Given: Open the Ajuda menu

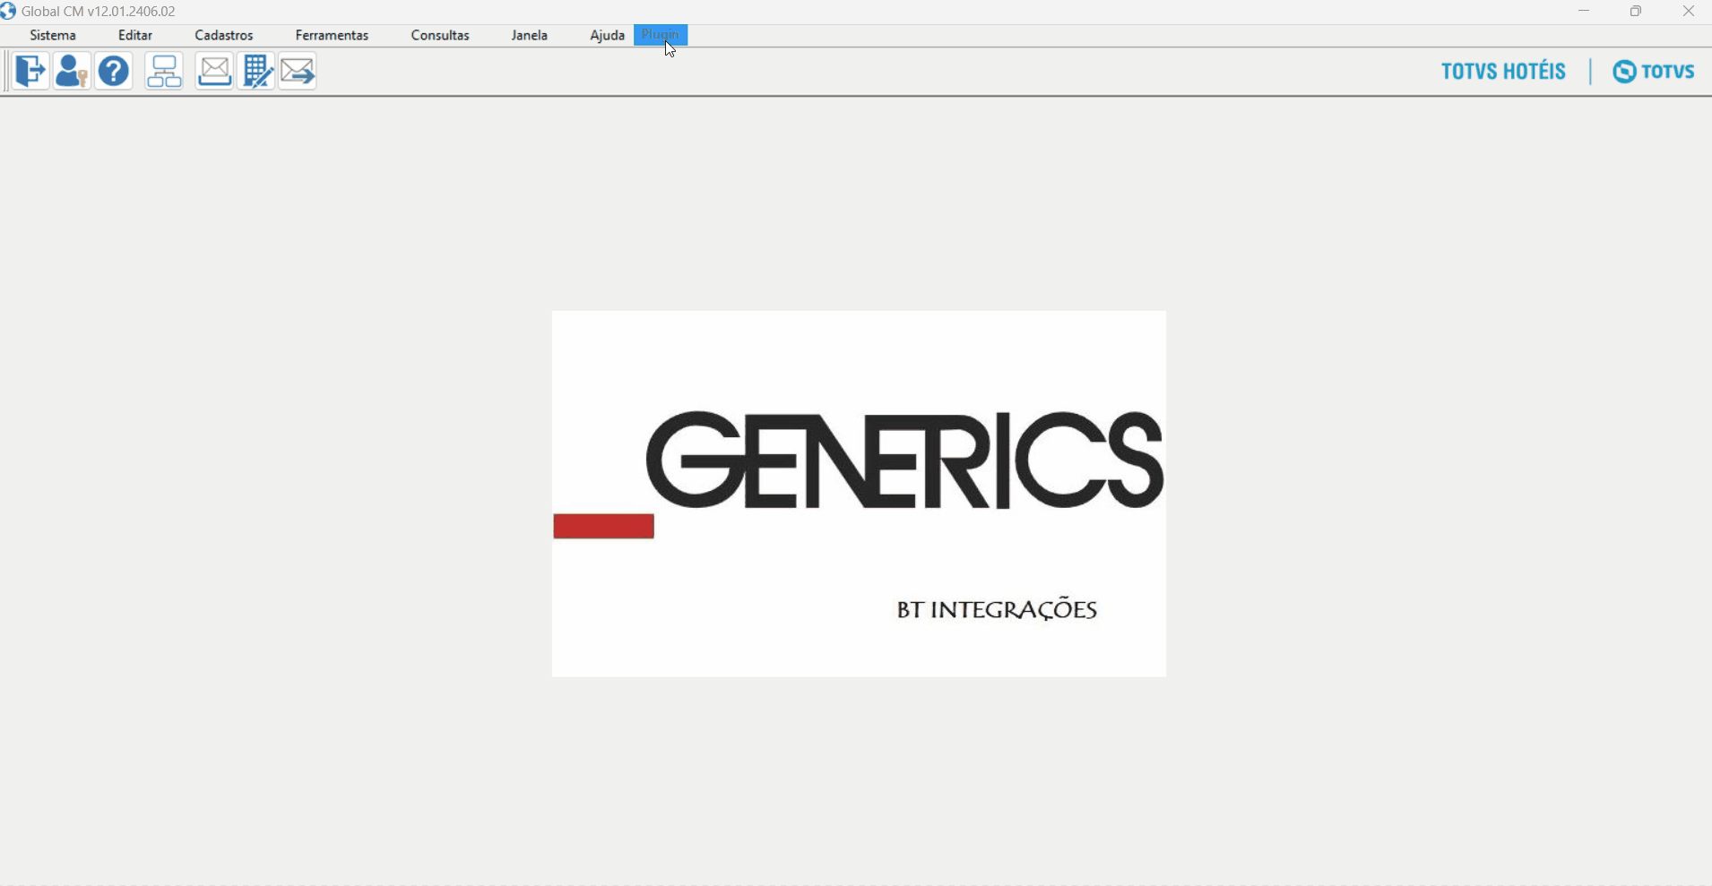Looking at the screenshot, I should tap(607, 35).
